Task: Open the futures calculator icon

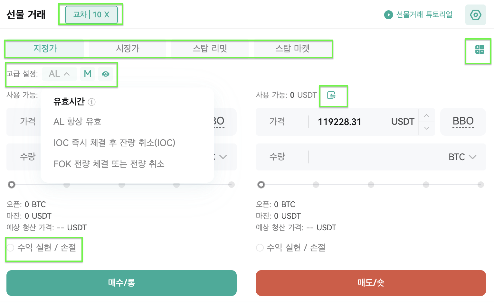Action: coord(478,50)
